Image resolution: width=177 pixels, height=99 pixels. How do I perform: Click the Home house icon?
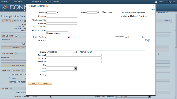[x=156, y=2]
